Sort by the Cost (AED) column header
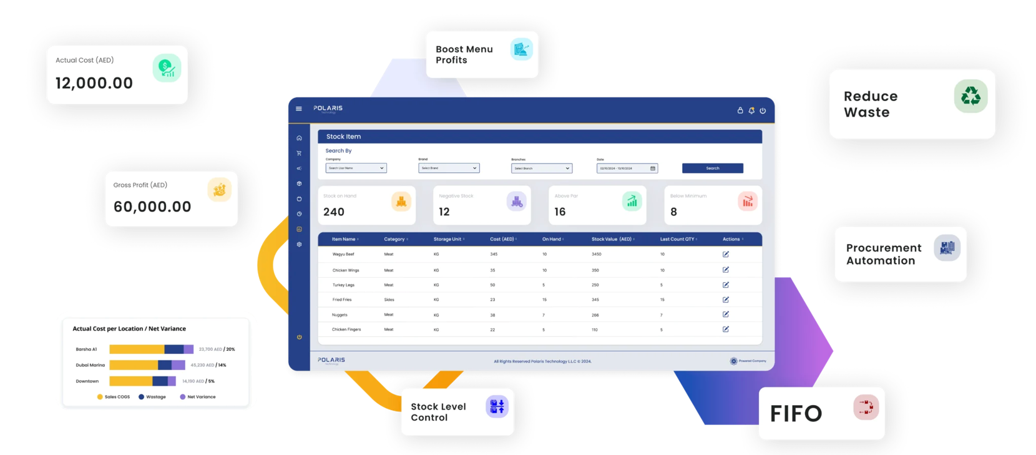The width and height of the screenshot is (1036, 455). tap(503, 239)
